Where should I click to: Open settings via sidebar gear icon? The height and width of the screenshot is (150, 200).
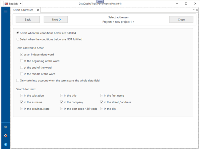pos(5,127)
